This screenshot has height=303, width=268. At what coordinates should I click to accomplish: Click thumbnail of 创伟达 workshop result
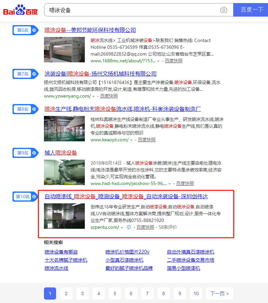click(x=64, y=216)
